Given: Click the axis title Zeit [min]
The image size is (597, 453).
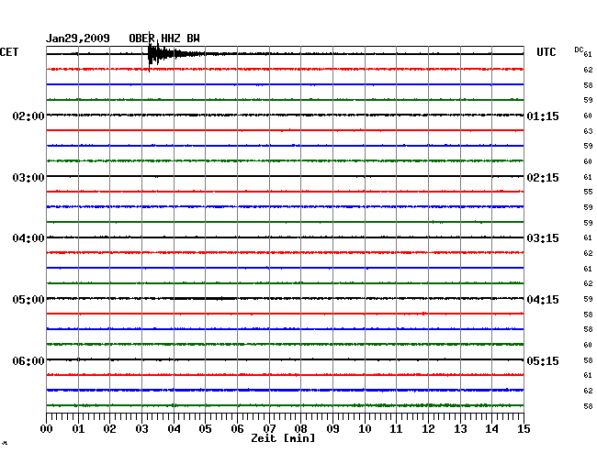Looking at the screenshot, I should click(283, 438).
